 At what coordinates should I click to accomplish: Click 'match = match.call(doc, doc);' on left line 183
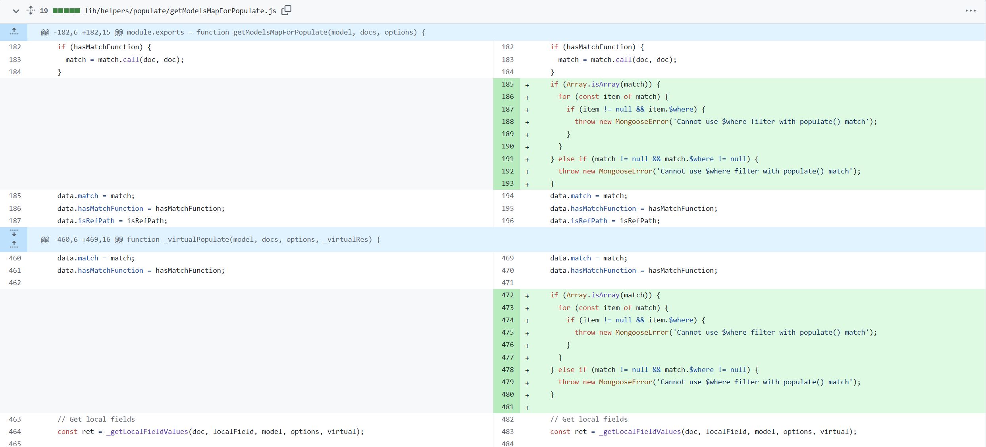pyautogui.click(x=125, y=60)
